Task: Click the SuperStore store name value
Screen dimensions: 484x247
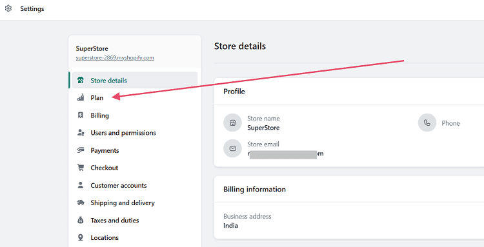Action: point(263,128)
